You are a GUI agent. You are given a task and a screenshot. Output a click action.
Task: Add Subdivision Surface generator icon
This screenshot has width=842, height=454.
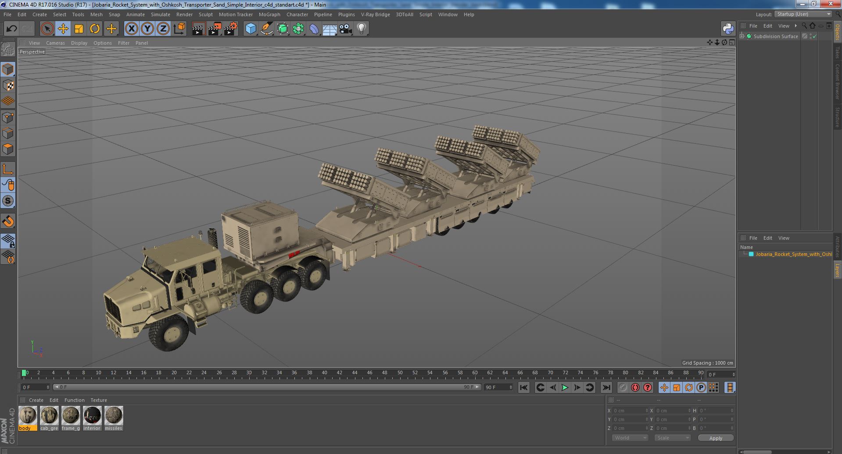click(283, 29)
